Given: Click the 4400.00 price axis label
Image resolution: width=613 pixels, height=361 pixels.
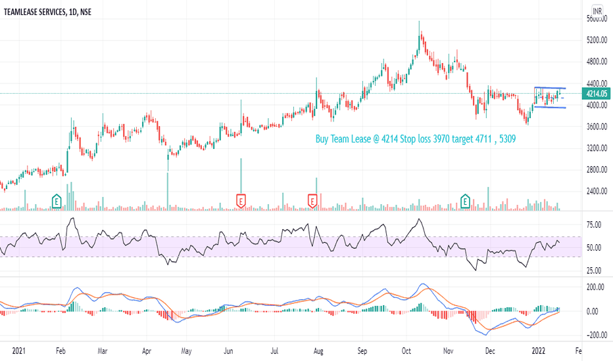Looking at the screenshot, I should 597,83.
